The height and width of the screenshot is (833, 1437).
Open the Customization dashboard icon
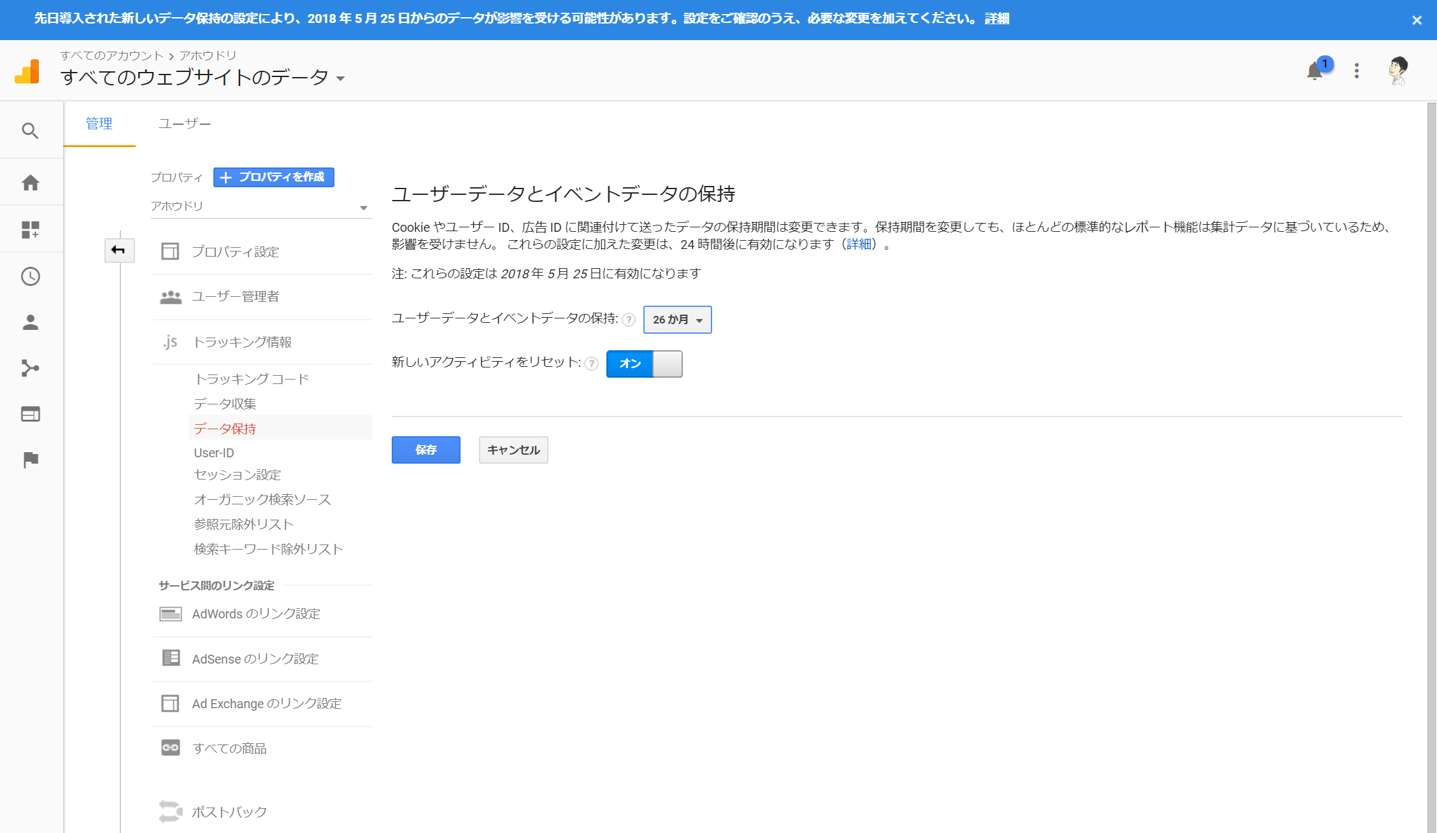(30, 229)
